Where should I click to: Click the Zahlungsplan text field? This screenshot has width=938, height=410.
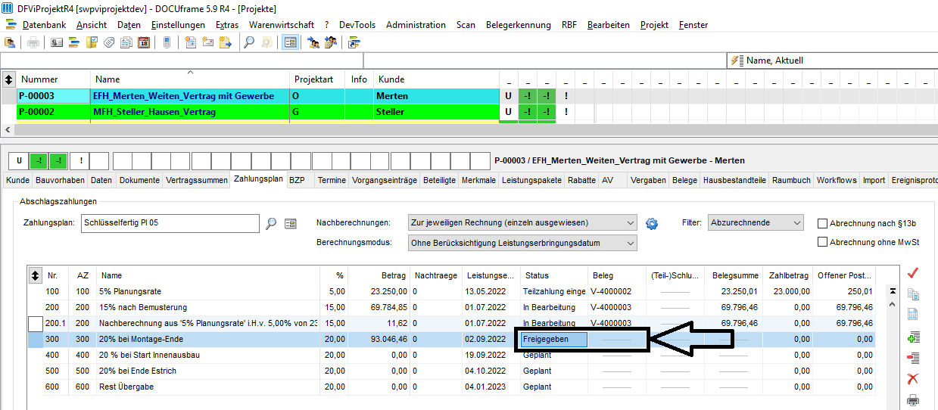click(x=170, y=223)
